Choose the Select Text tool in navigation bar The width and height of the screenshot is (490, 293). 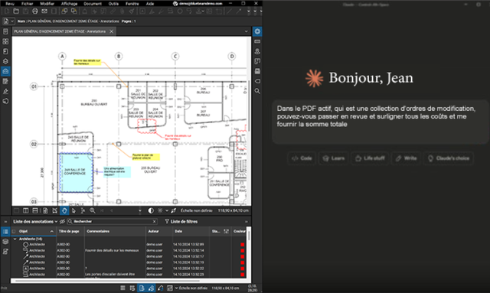83,211
